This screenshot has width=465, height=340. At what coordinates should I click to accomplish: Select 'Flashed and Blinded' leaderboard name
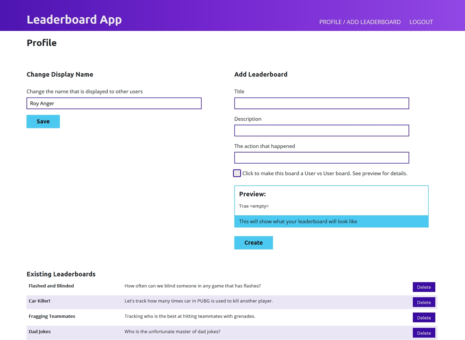click(51, 286)
